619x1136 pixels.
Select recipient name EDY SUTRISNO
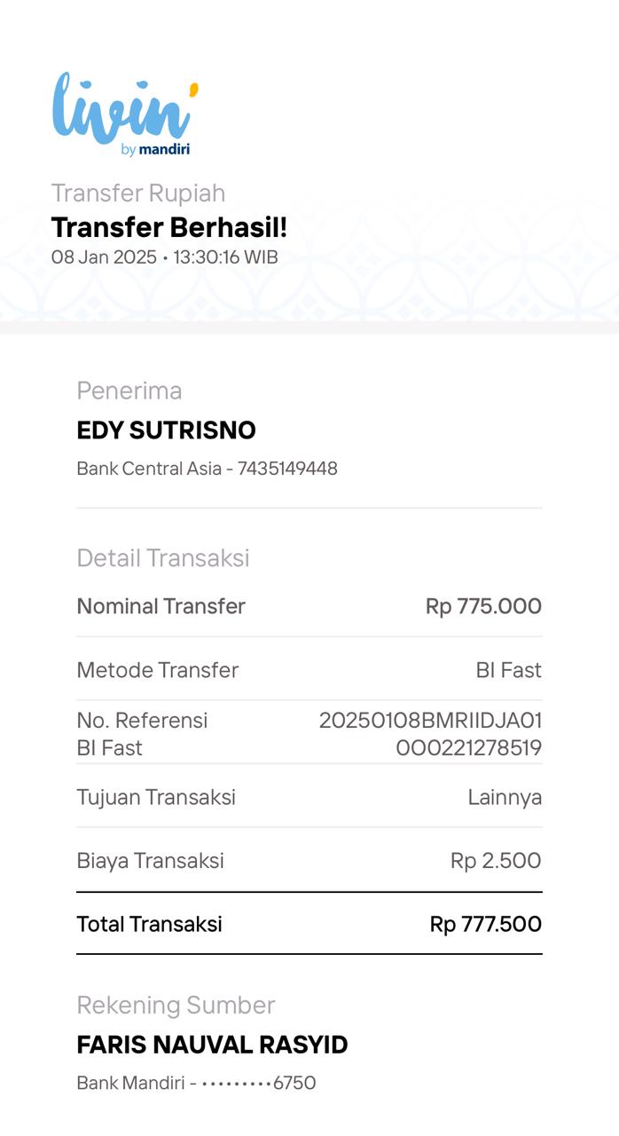(166, 430)
